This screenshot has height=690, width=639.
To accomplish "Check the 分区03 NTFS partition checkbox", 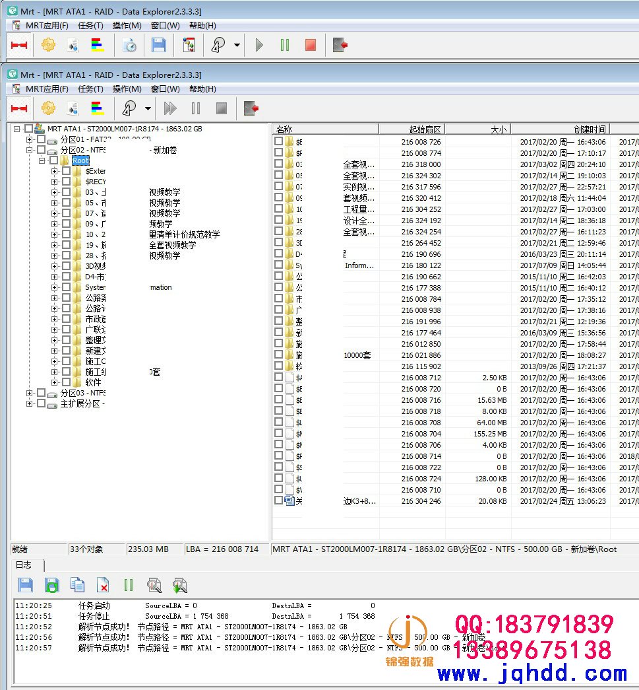I will click(41, 392).
